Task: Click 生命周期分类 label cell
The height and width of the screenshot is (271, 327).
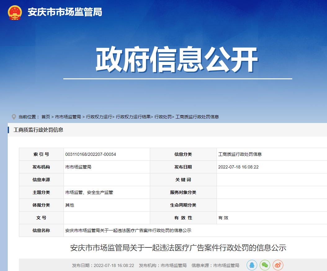Action: point(183,205)
